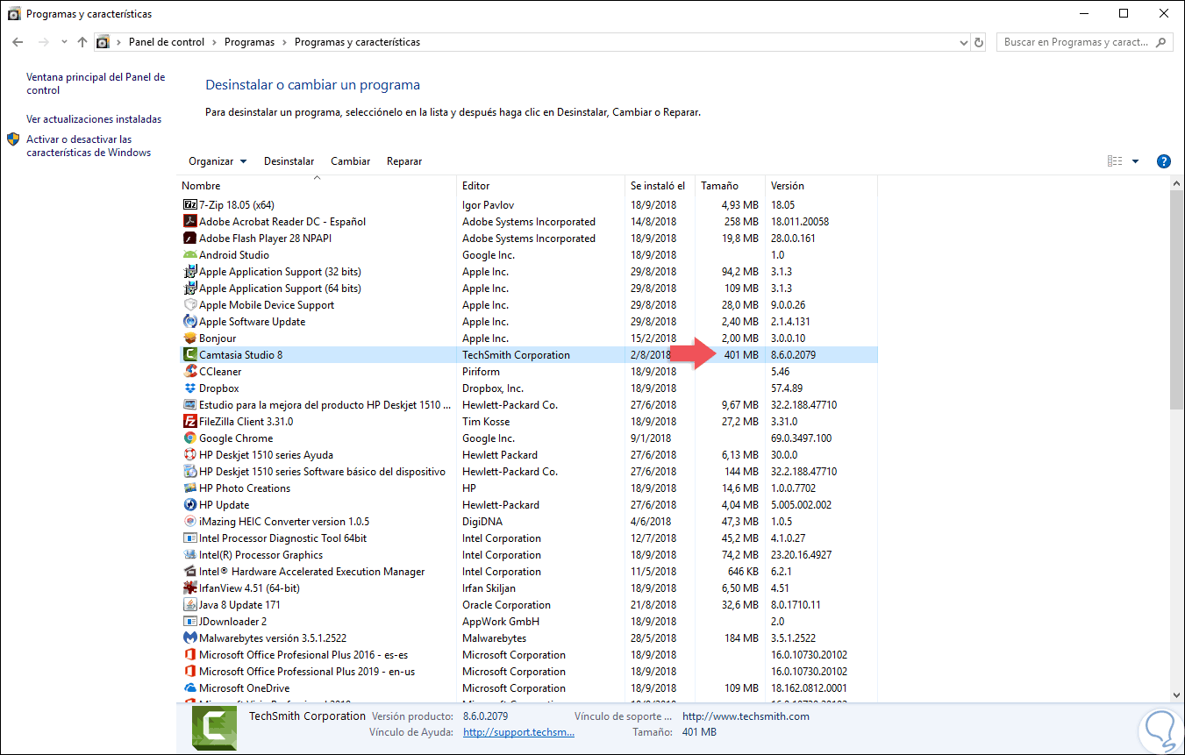Screen dimensions: 1185x755
Task: Click Desinstalar in the toolbar
Action: coord(289,161)
